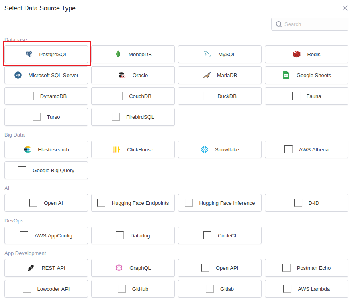Viewport: 352px width, 298px height.
Task: Click the MySQL dolphin icon
Action: click(x=208, y=54)
